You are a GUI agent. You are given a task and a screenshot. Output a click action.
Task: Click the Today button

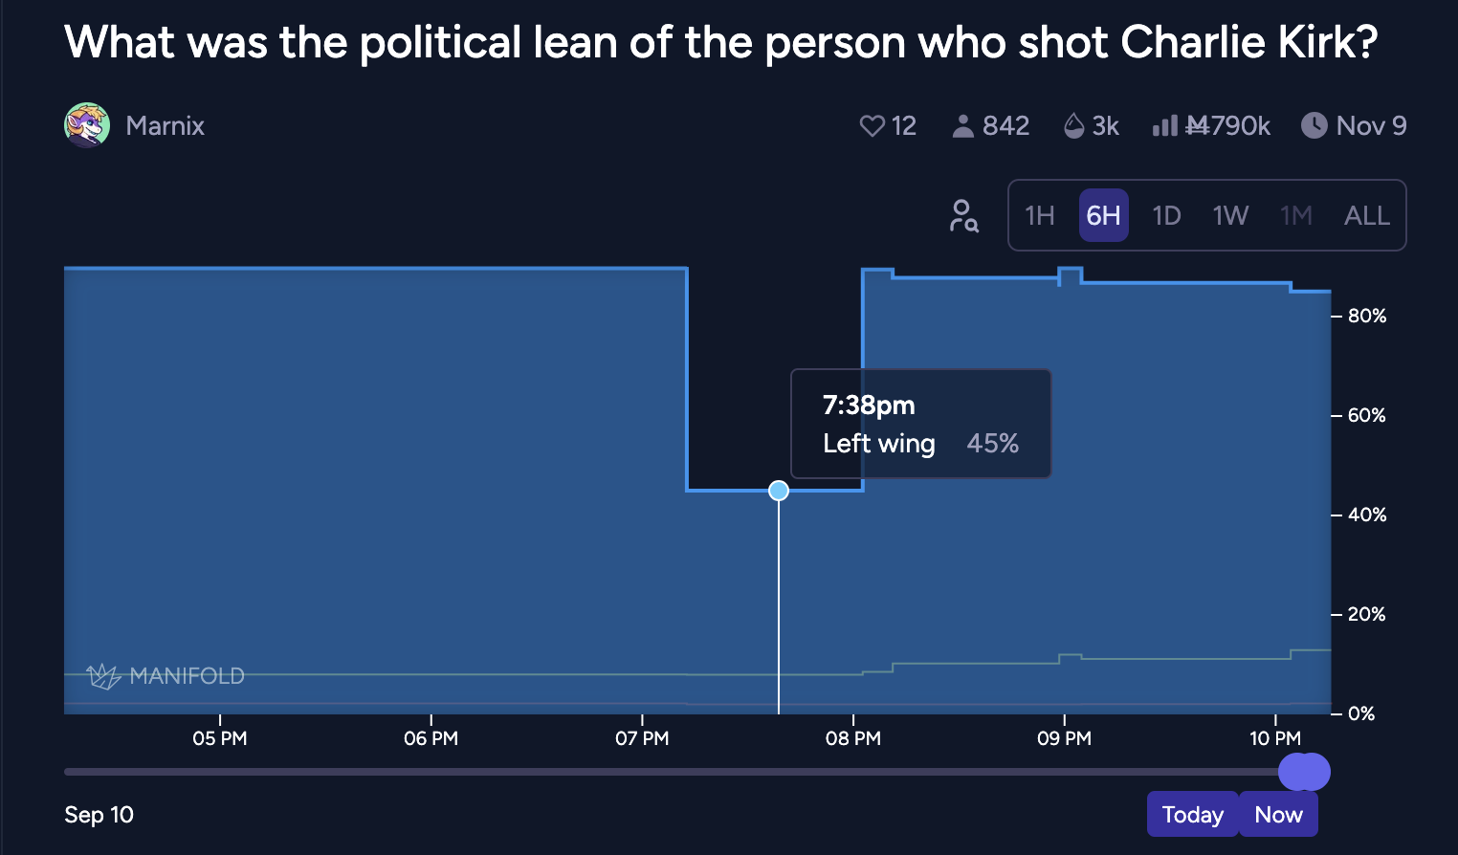pyautogui.click(x=1192, y=815)
